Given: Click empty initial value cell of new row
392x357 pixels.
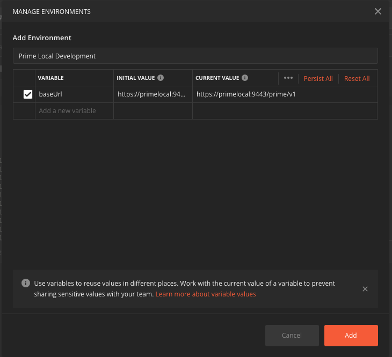Looking at the screenshot, I should point(153,111).
